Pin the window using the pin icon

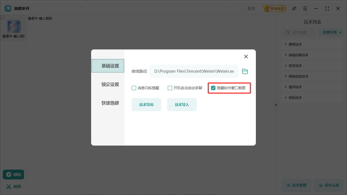(294, 8)
